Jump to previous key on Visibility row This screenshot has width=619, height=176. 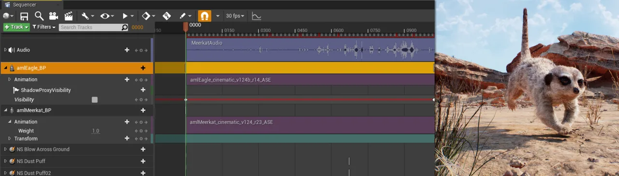[x=137, y=100]
